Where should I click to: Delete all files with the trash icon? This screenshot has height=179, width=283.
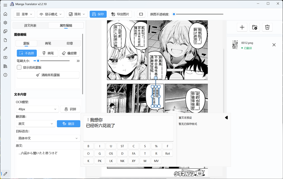click(x=267, y=27)
